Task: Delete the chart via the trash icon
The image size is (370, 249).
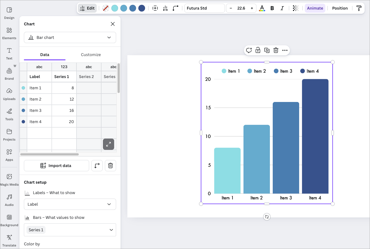Action: tap(276, 50)
